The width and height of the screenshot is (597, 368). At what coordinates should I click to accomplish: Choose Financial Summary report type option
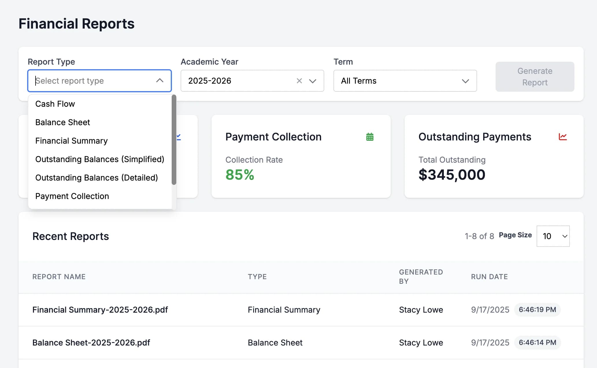[100, 141]
